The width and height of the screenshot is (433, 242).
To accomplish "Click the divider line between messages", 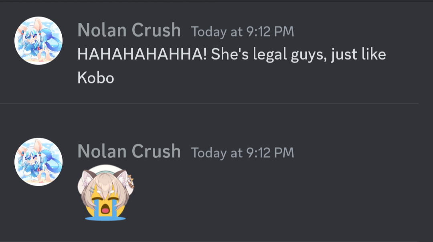I will [209, 104].
